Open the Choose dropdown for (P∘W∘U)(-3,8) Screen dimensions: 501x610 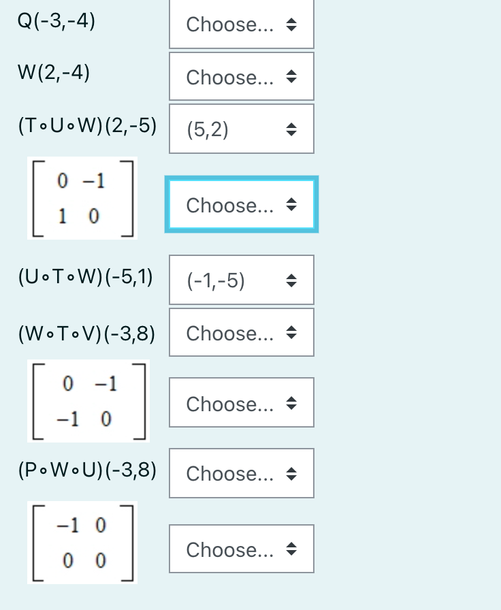[241, 473]
